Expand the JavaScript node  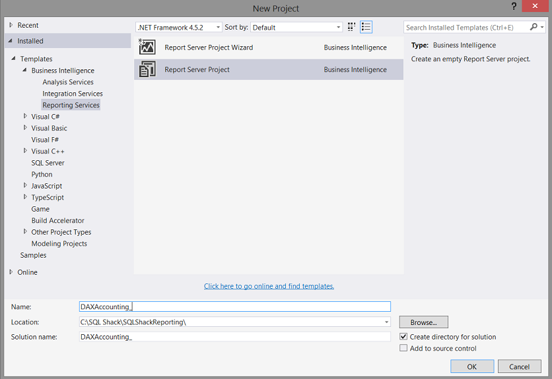tap(25, 185)
